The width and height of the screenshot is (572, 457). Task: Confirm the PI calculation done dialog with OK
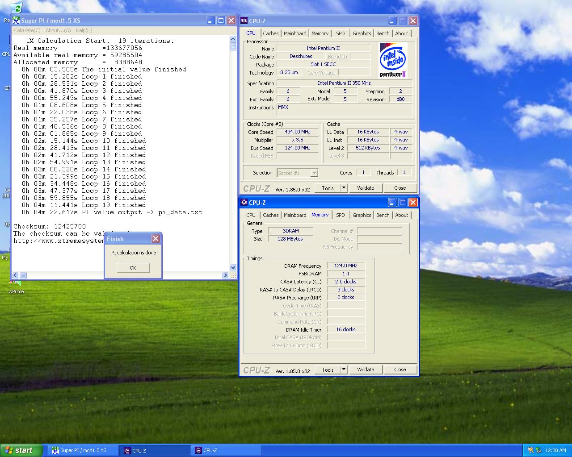coord(133,268)
